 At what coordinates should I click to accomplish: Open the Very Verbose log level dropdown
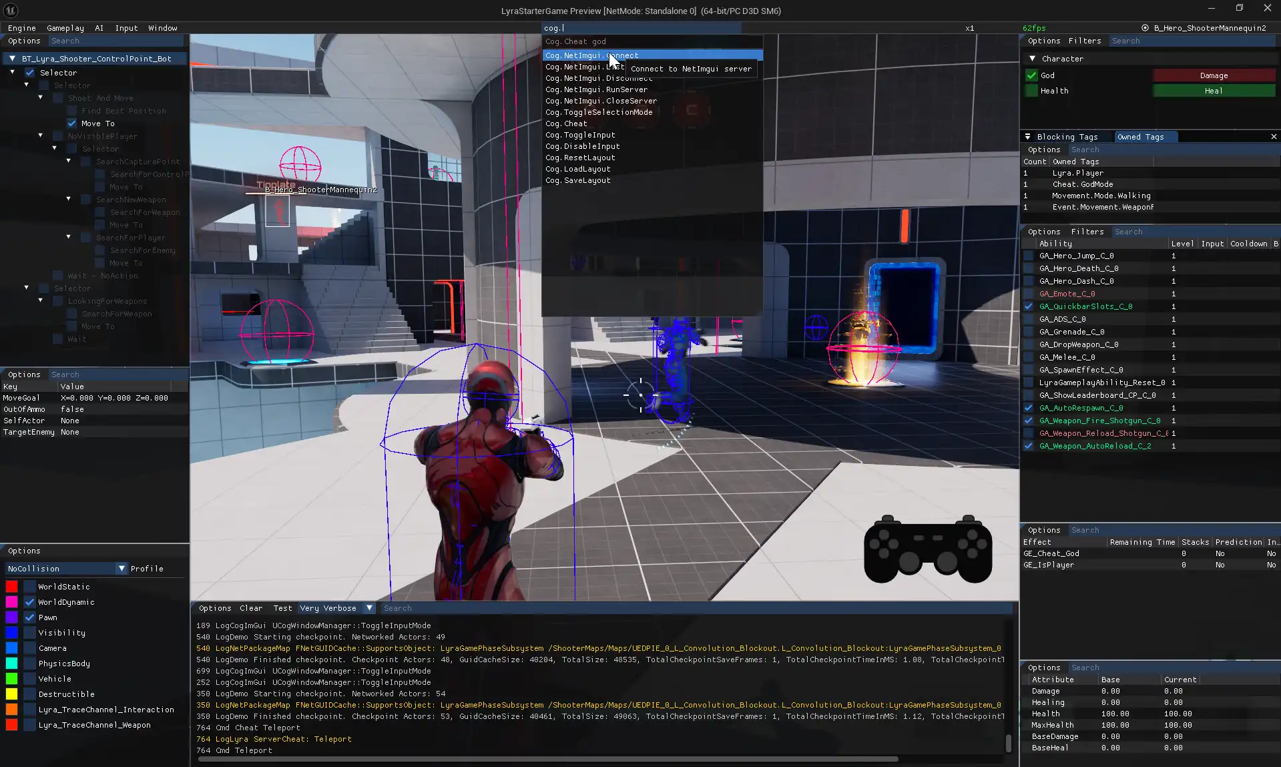369,608
